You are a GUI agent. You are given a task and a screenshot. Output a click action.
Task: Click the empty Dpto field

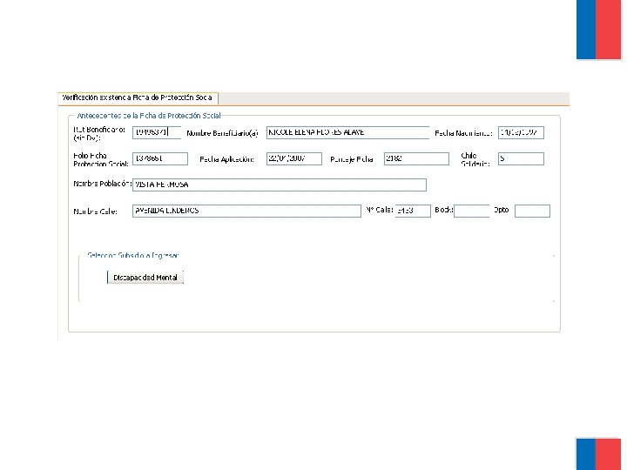pos(532,211)
